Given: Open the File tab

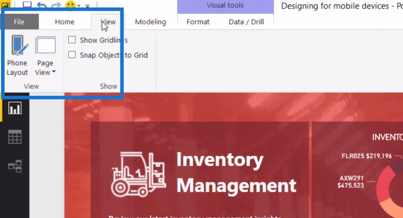Looking at the screenshot, I should tap(19, 22).
